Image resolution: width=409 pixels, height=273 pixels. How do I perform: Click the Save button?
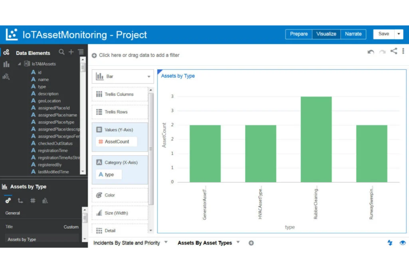pos(384,34)
